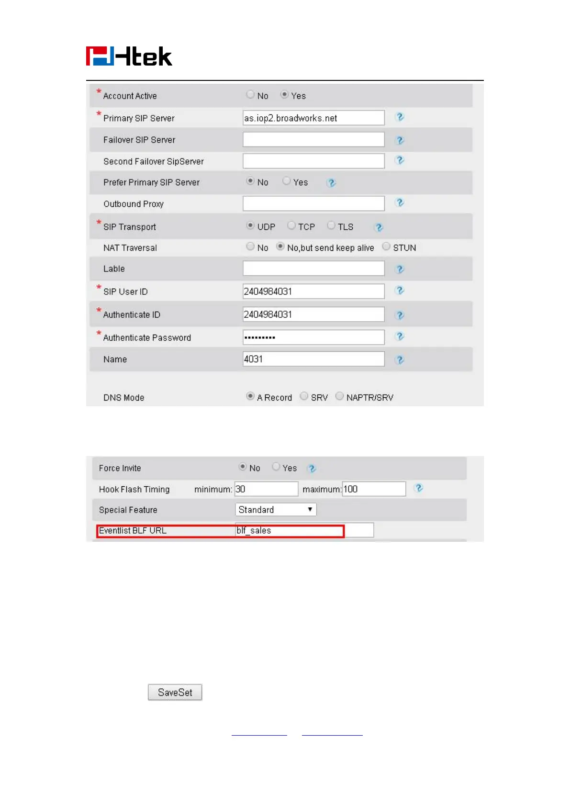This screenshot has height=806, width=570.
Task: Focus the Name field containing 4031
Action: (x=313, y=359)
